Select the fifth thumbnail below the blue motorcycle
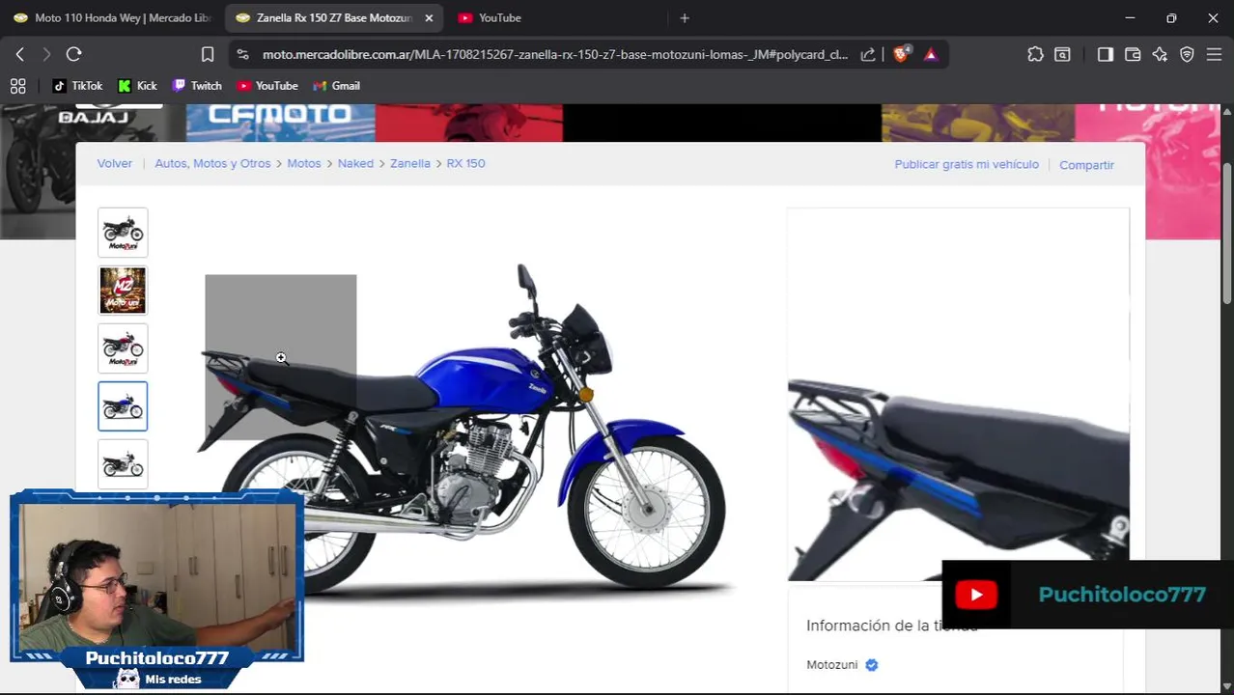The height and width of the screenshot is (695, 1234). click(x=123, y=464)
